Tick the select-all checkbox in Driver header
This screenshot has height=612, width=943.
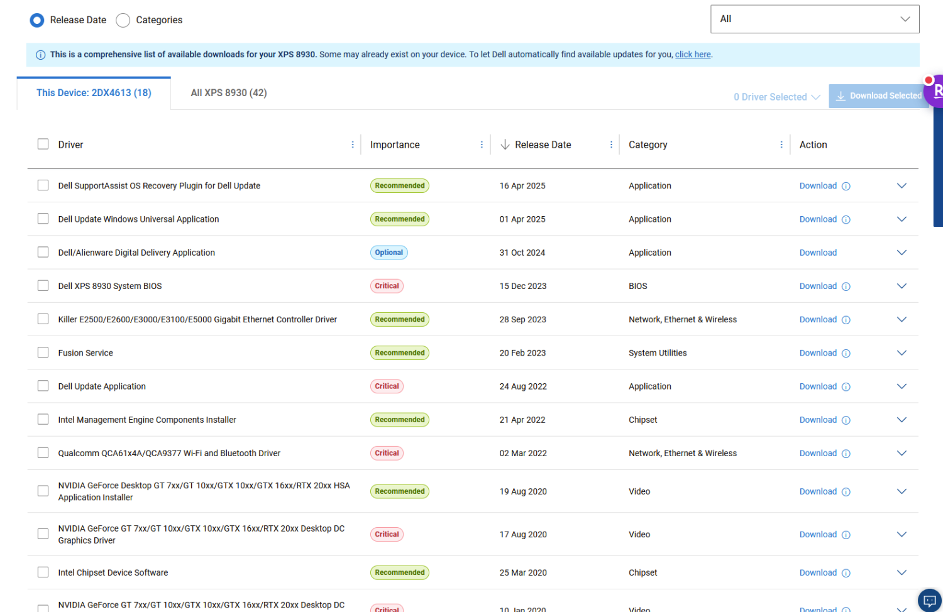[x=43, y=144]
